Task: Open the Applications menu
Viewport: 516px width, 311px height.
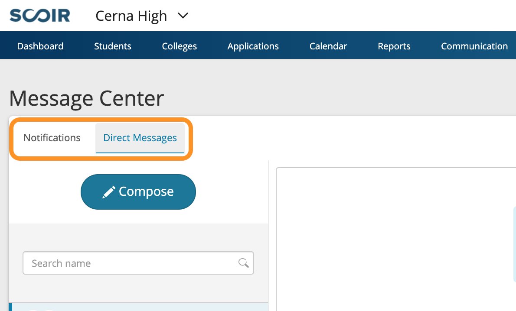Action: pyautogui.click(x=253, y=46)
